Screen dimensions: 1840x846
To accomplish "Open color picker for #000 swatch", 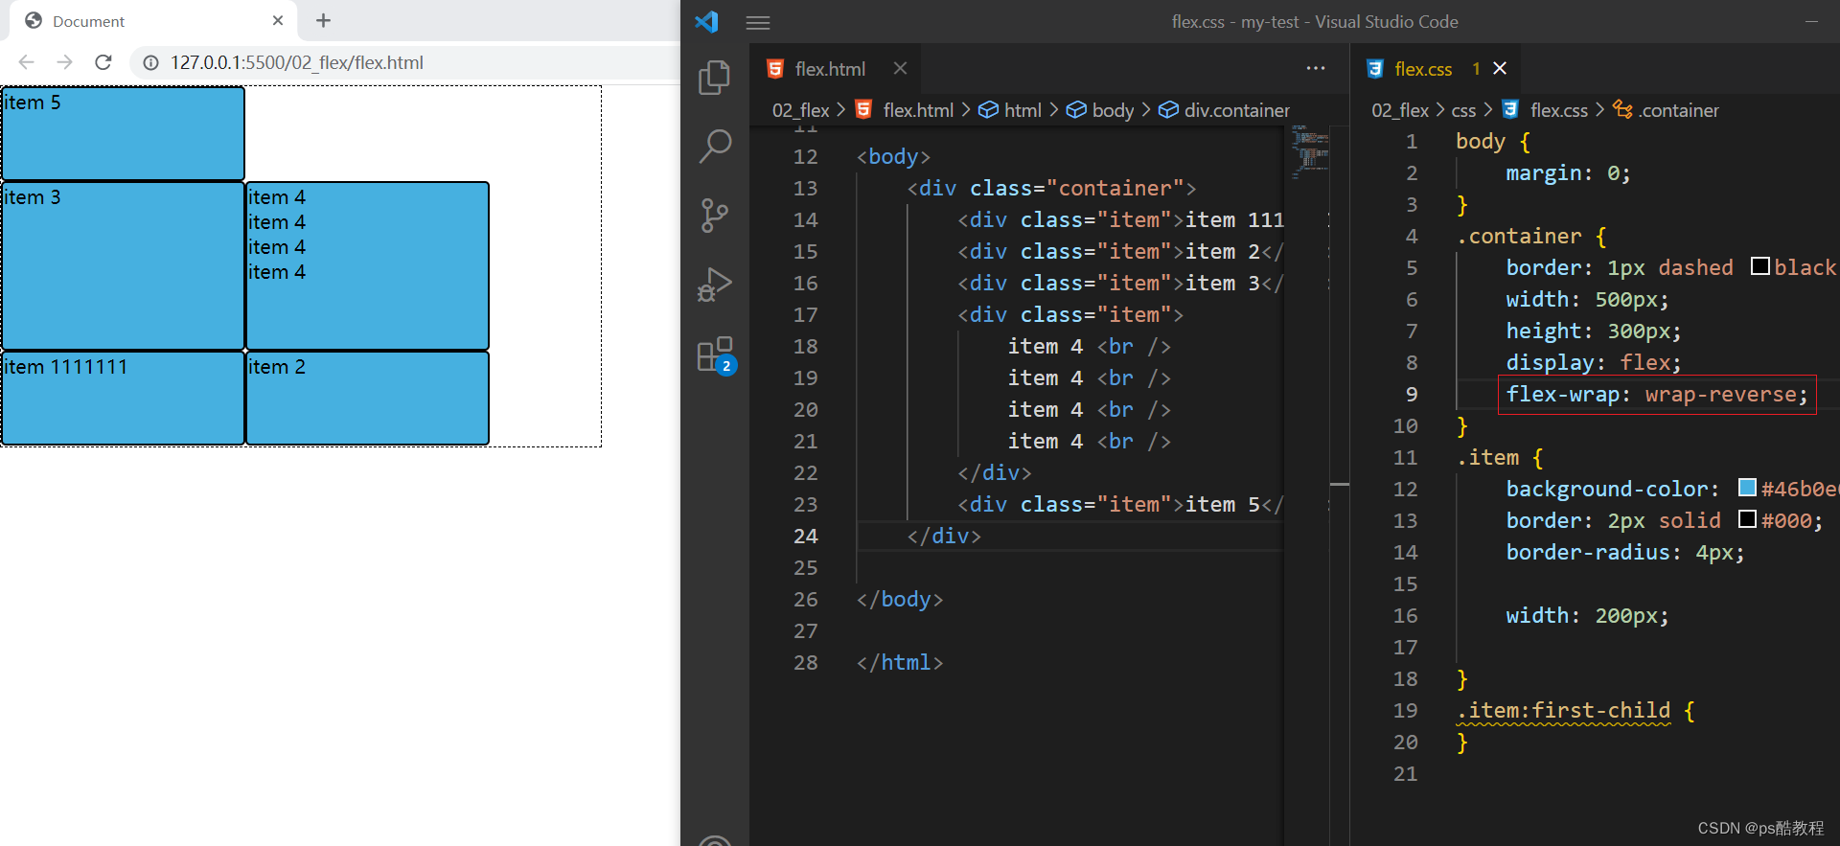I will tap(1747, 519).
